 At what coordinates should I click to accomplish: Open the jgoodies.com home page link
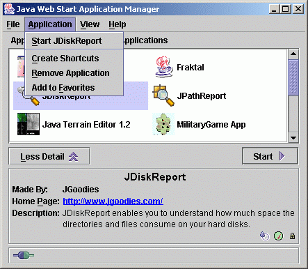(113, 201)
